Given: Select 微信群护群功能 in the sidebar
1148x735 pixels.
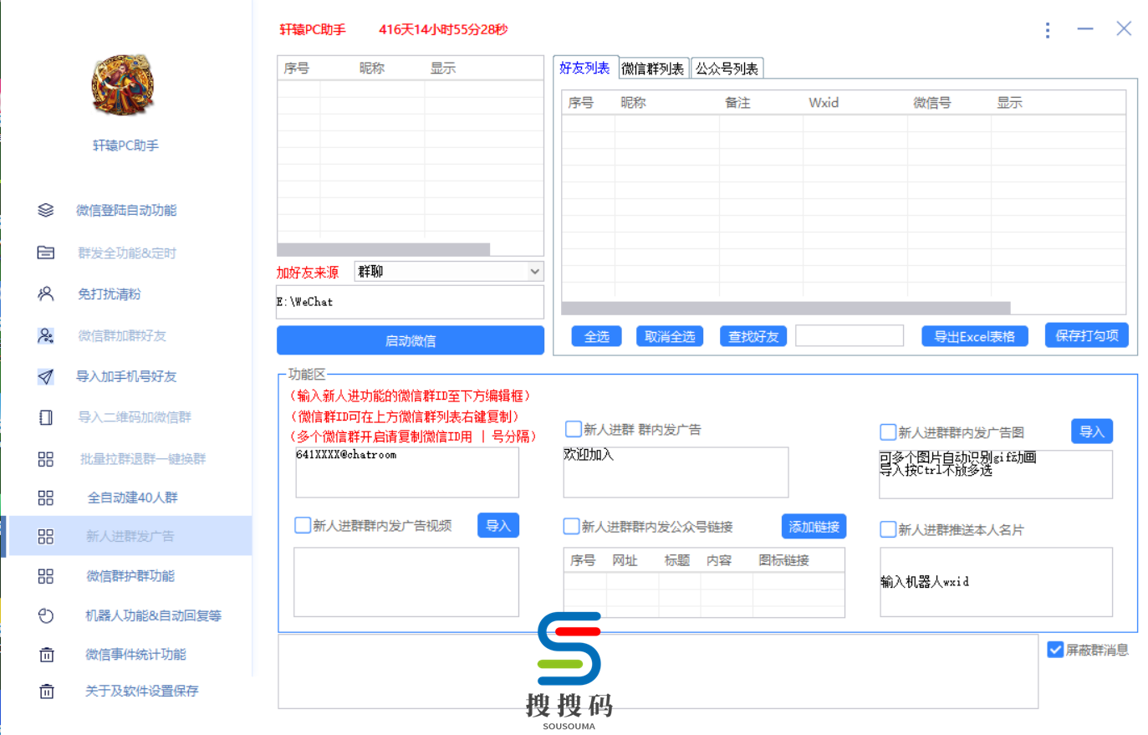Looking at the screenshot, I should pyautogui.click(x=130, y=576).
